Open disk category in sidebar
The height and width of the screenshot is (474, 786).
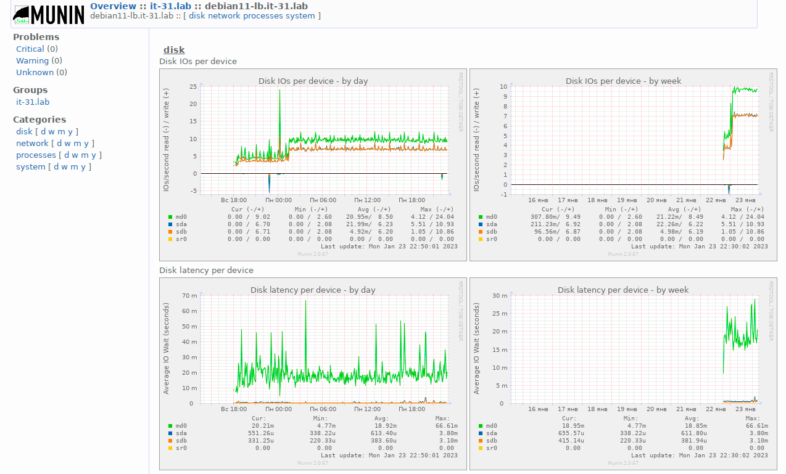tap(24, 132)
